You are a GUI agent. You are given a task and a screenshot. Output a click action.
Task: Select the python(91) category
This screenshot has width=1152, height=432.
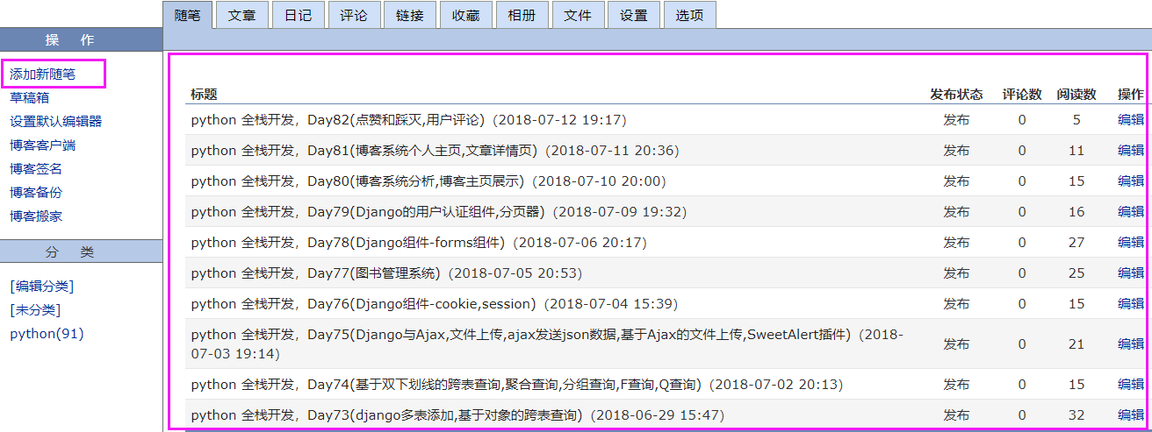pos(47,334)
